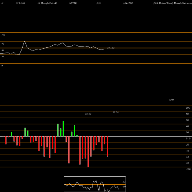Click the 15.54 price label
The height and width of the screenshot is (192, 192).
[x=116, y=113]
